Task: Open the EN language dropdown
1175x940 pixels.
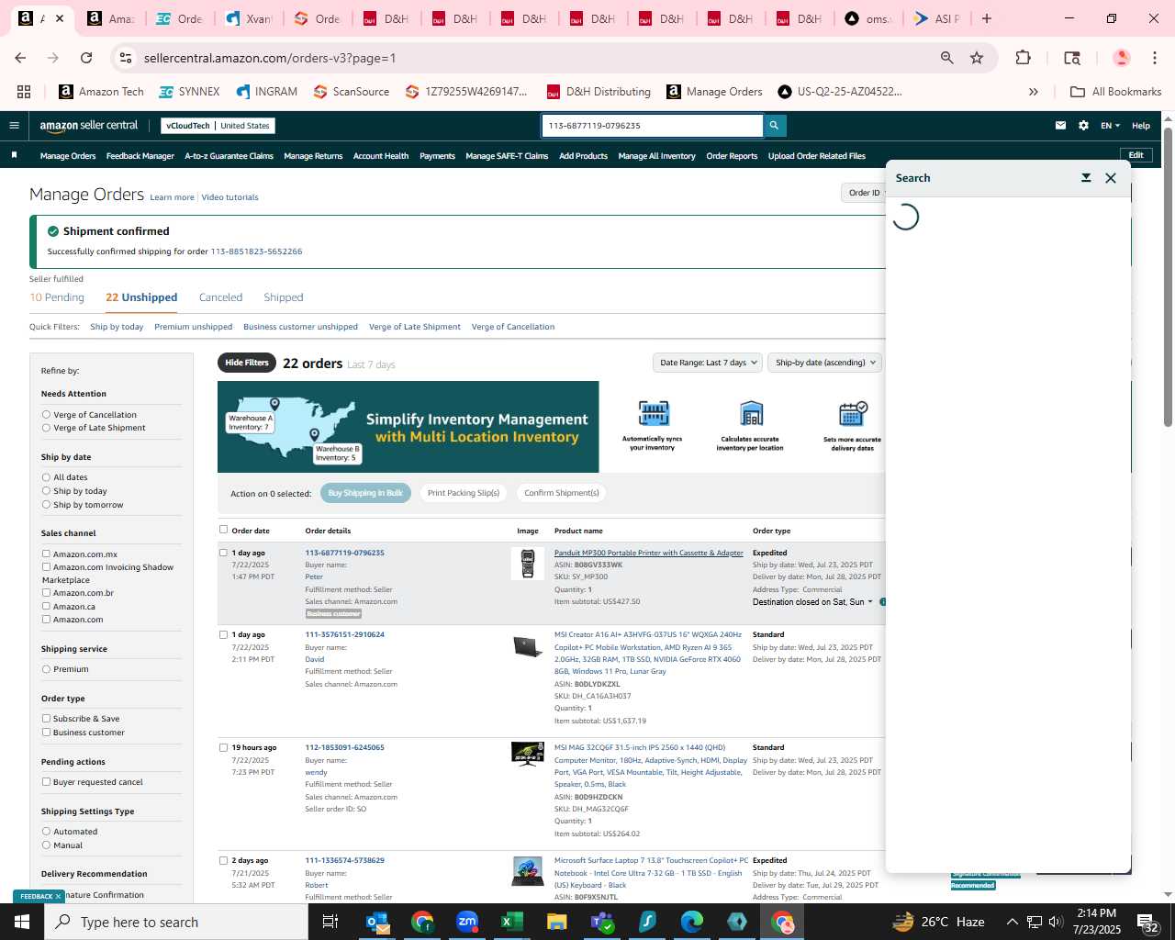Action: (1111, 126)
